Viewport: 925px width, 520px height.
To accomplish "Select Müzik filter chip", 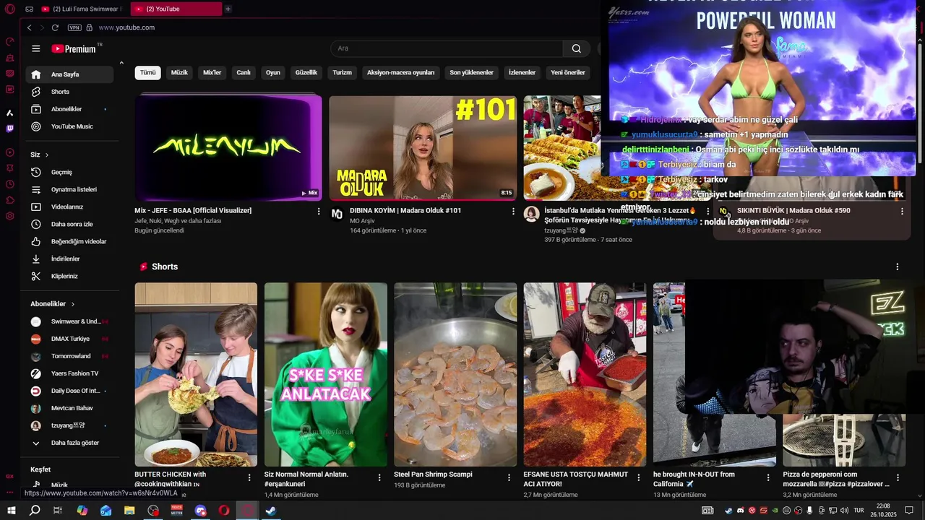I will pyautogui.click(x=179, y=72).
